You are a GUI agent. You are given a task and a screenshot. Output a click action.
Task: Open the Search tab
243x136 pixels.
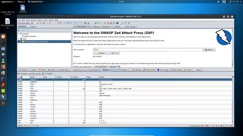[33, 70]
